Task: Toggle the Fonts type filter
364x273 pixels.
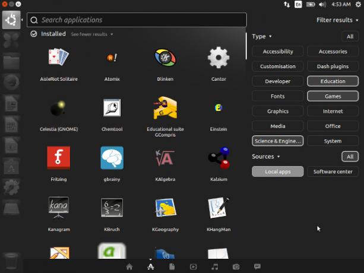Action: [x=278, y=96]
